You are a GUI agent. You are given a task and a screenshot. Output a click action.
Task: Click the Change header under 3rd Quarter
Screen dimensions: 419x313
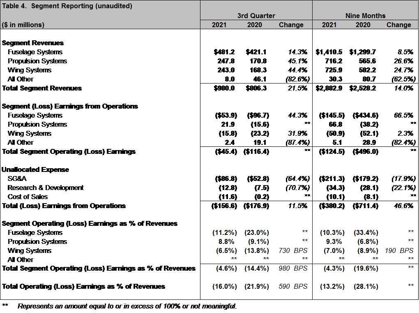point(291,25)
